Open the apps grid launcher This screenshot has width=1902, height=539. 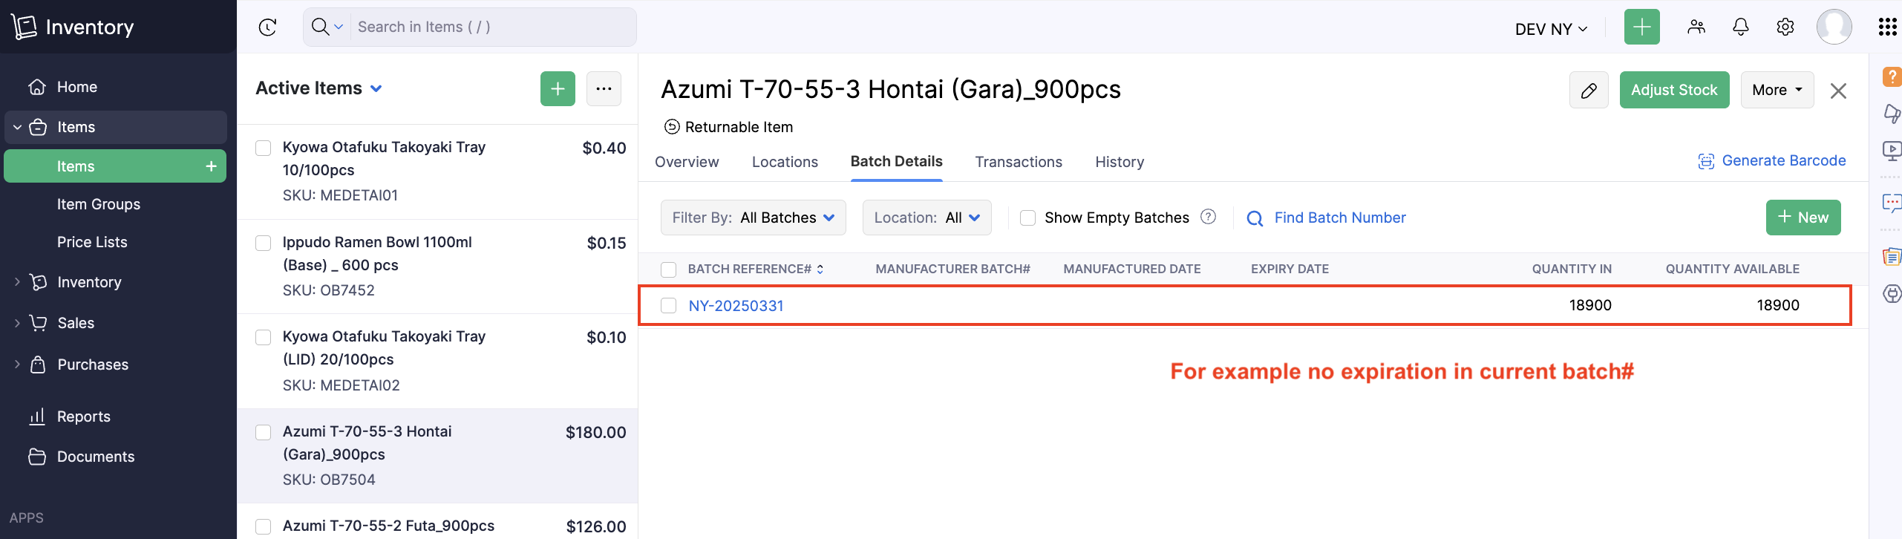[1887, 27]
